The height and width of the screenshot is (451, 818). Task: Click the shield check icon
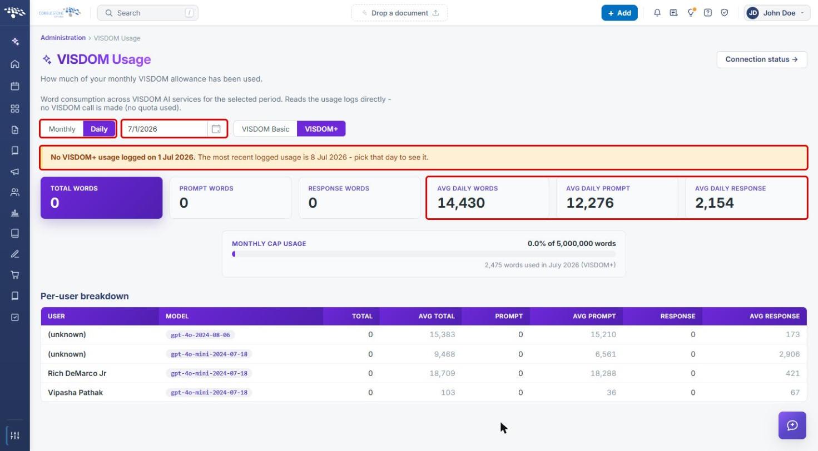(x=725, y=13)
